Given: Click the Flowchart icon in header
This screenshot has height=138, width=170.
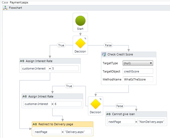Looking at the screenshot, I should 5,8.
